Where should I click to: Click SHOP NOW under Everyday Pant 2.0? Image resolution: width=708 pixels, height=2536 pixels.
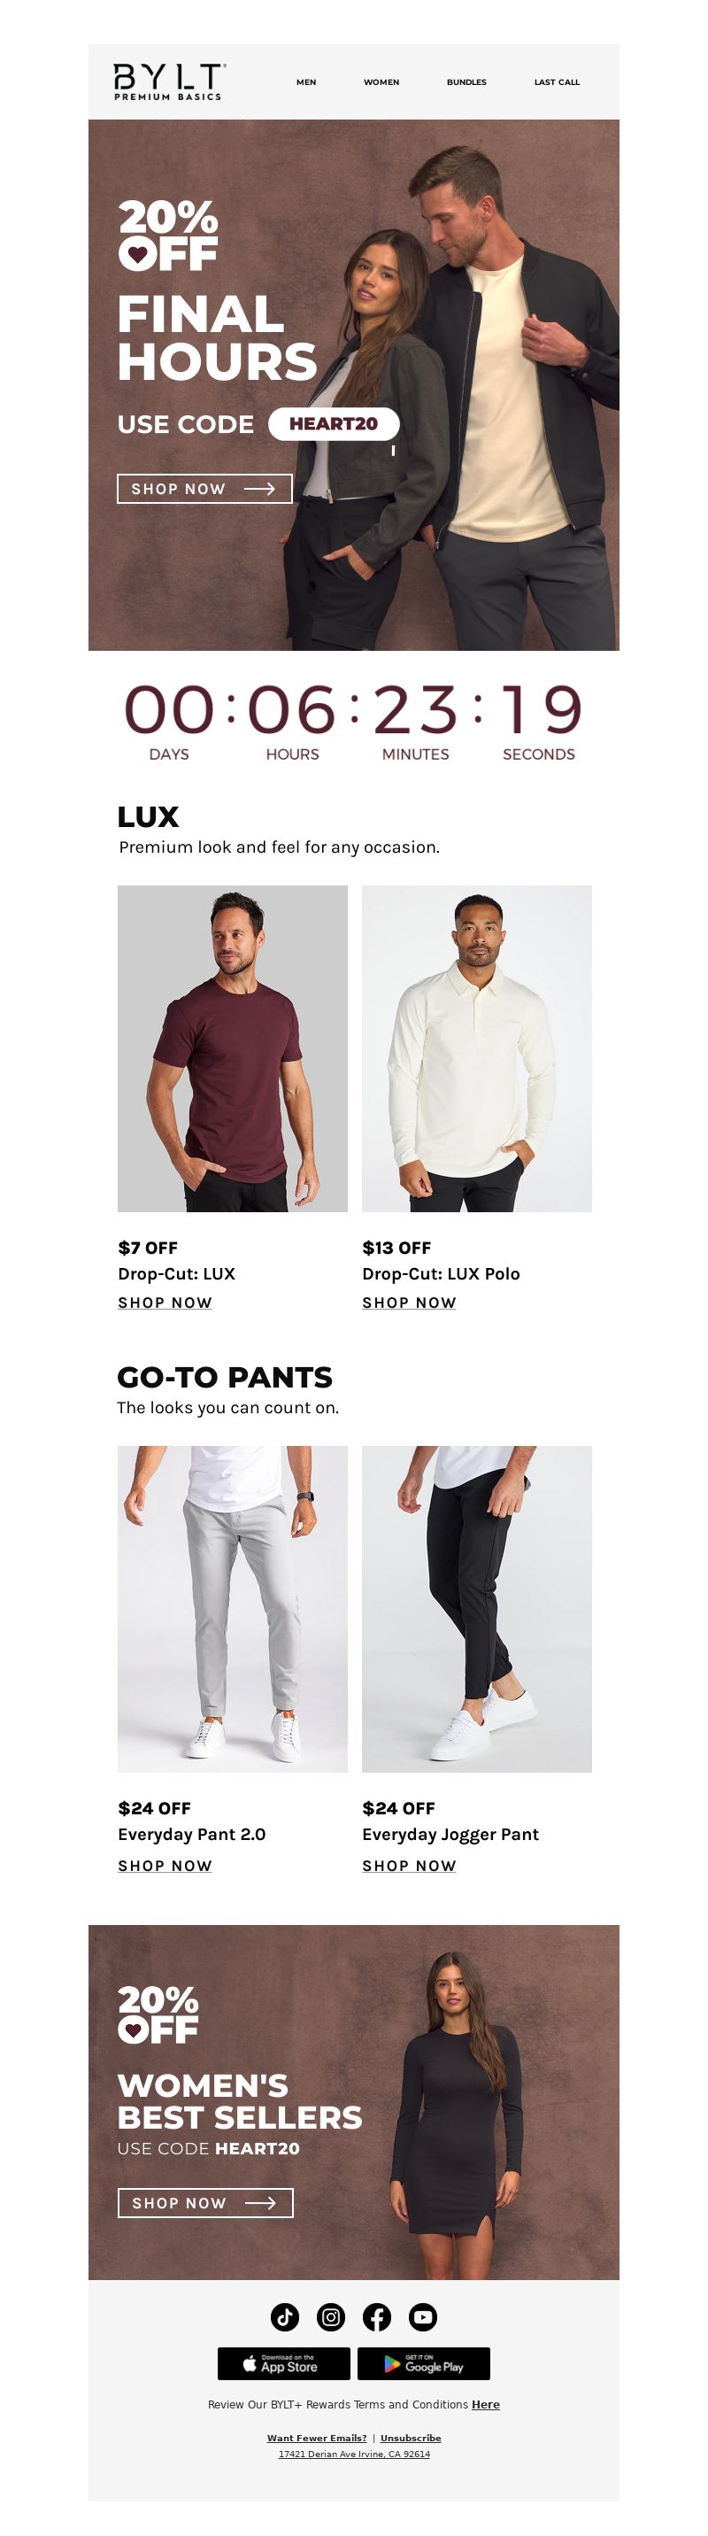[165, 1866]
